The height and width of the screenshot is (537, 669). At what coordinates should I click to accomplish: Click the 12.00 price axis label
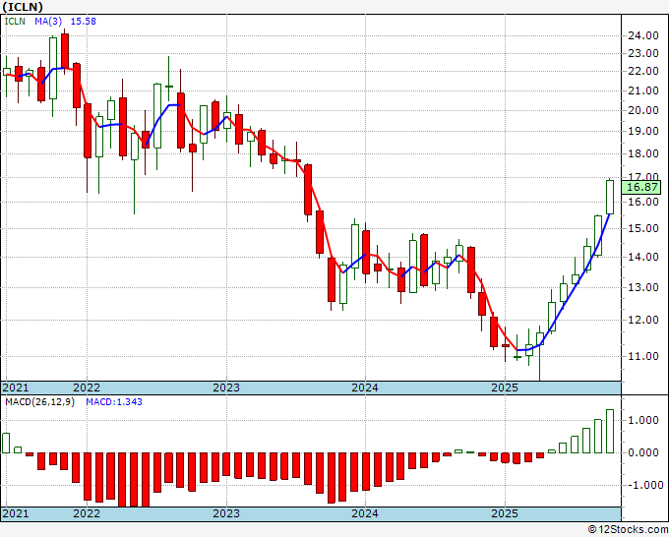tap(643, 320)
